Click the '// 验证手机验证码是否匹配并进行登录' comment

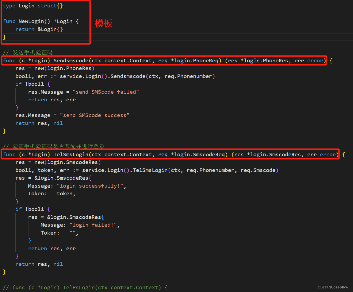coord(54,146)
